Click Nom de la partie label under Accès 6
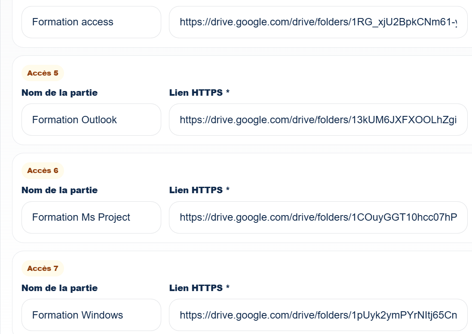Viewport: 472px width, 334px height. click(x=60, y=190)
